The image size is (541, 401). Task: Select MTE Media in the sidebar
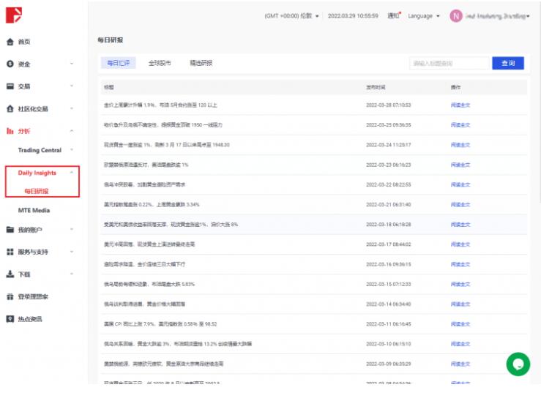34,210
